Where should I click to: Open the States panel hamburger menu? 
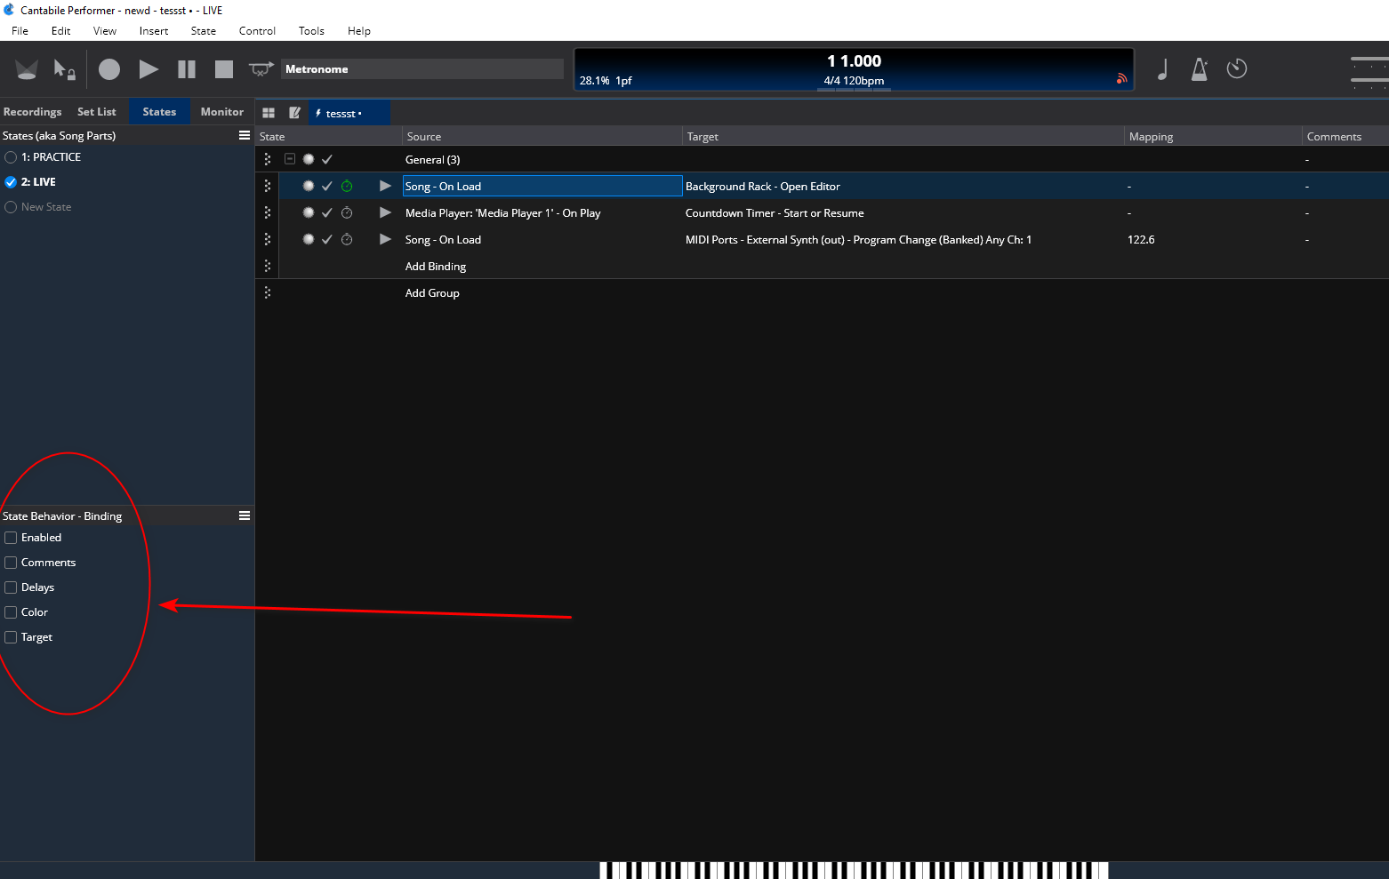[x=245, y=135]
